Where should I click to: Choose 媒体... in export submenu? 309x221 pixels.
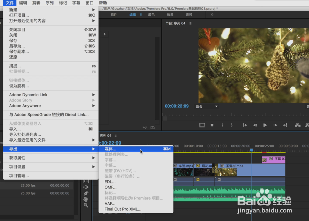[136, 149]
